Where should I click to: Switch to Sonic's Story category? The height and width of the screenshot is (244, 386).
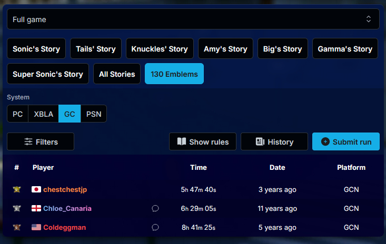(36, 49)
